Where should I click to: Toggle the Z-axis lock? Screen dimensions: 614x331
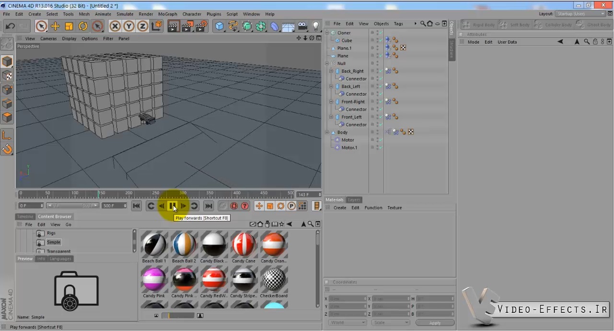click(x=142, y=26)
